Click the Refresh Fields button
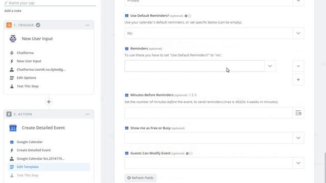The width and height of the screenshot is (326, 183). pos(141,178)
